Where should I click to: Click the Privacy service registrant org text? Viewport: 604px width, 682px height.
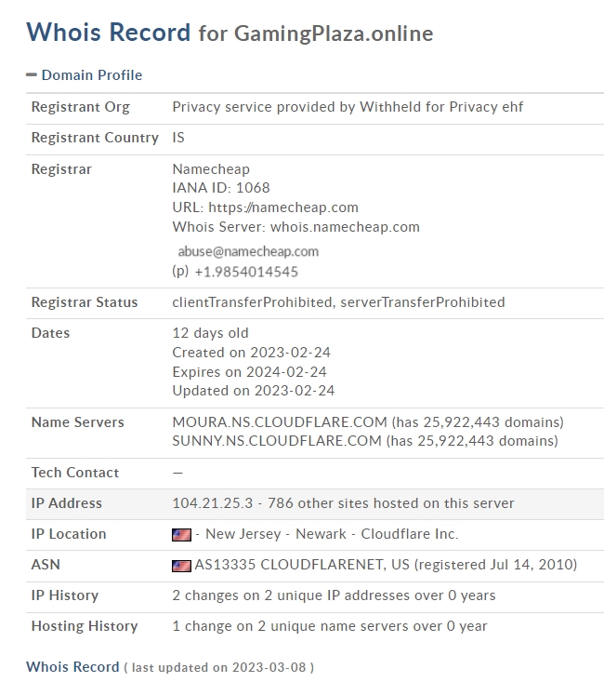348,107
